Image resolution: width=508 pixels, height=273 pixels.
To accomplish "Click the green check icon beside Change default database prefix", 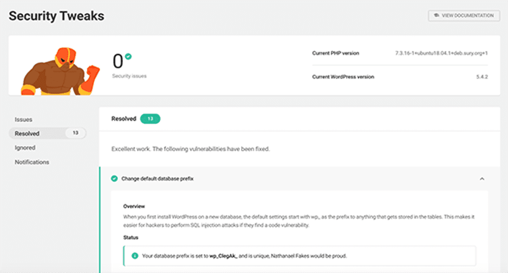I will (x=114, y=178).
